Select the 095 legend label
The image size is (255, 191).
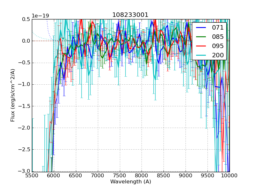218,46
